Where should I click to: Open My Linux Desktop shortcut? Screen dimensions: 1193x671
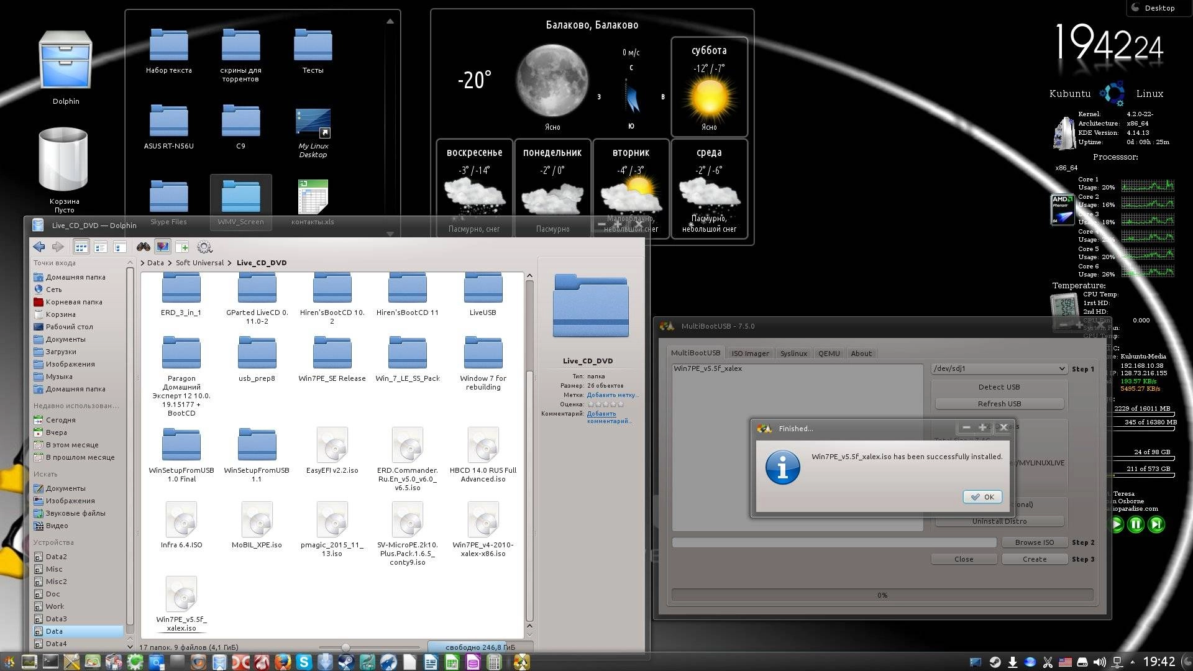pyautogui.click(x=313, y=133)
